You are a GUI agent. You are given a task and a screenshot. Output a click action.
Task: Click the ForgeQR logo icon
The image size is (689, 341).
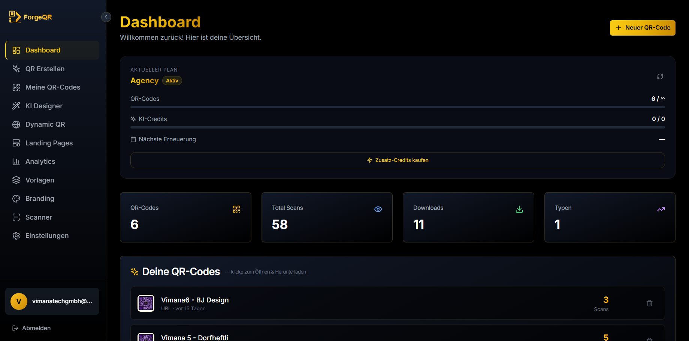pyautogui.click(x=15, y=17)
